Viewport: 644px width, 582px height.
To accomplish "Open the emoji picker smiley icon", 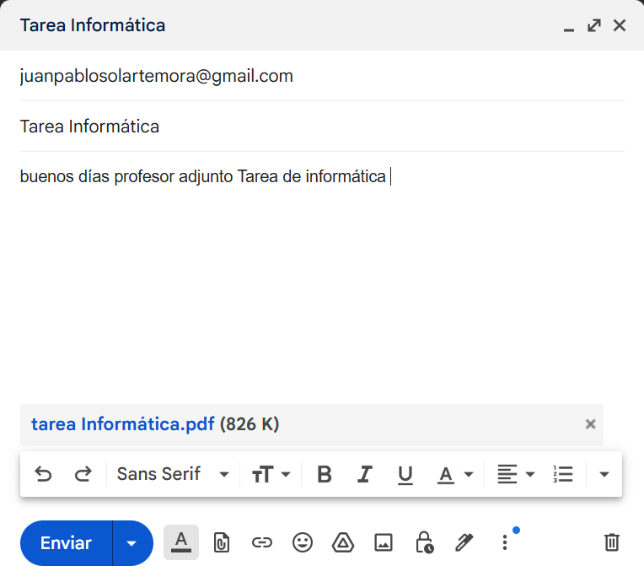I will pos(303,542).
